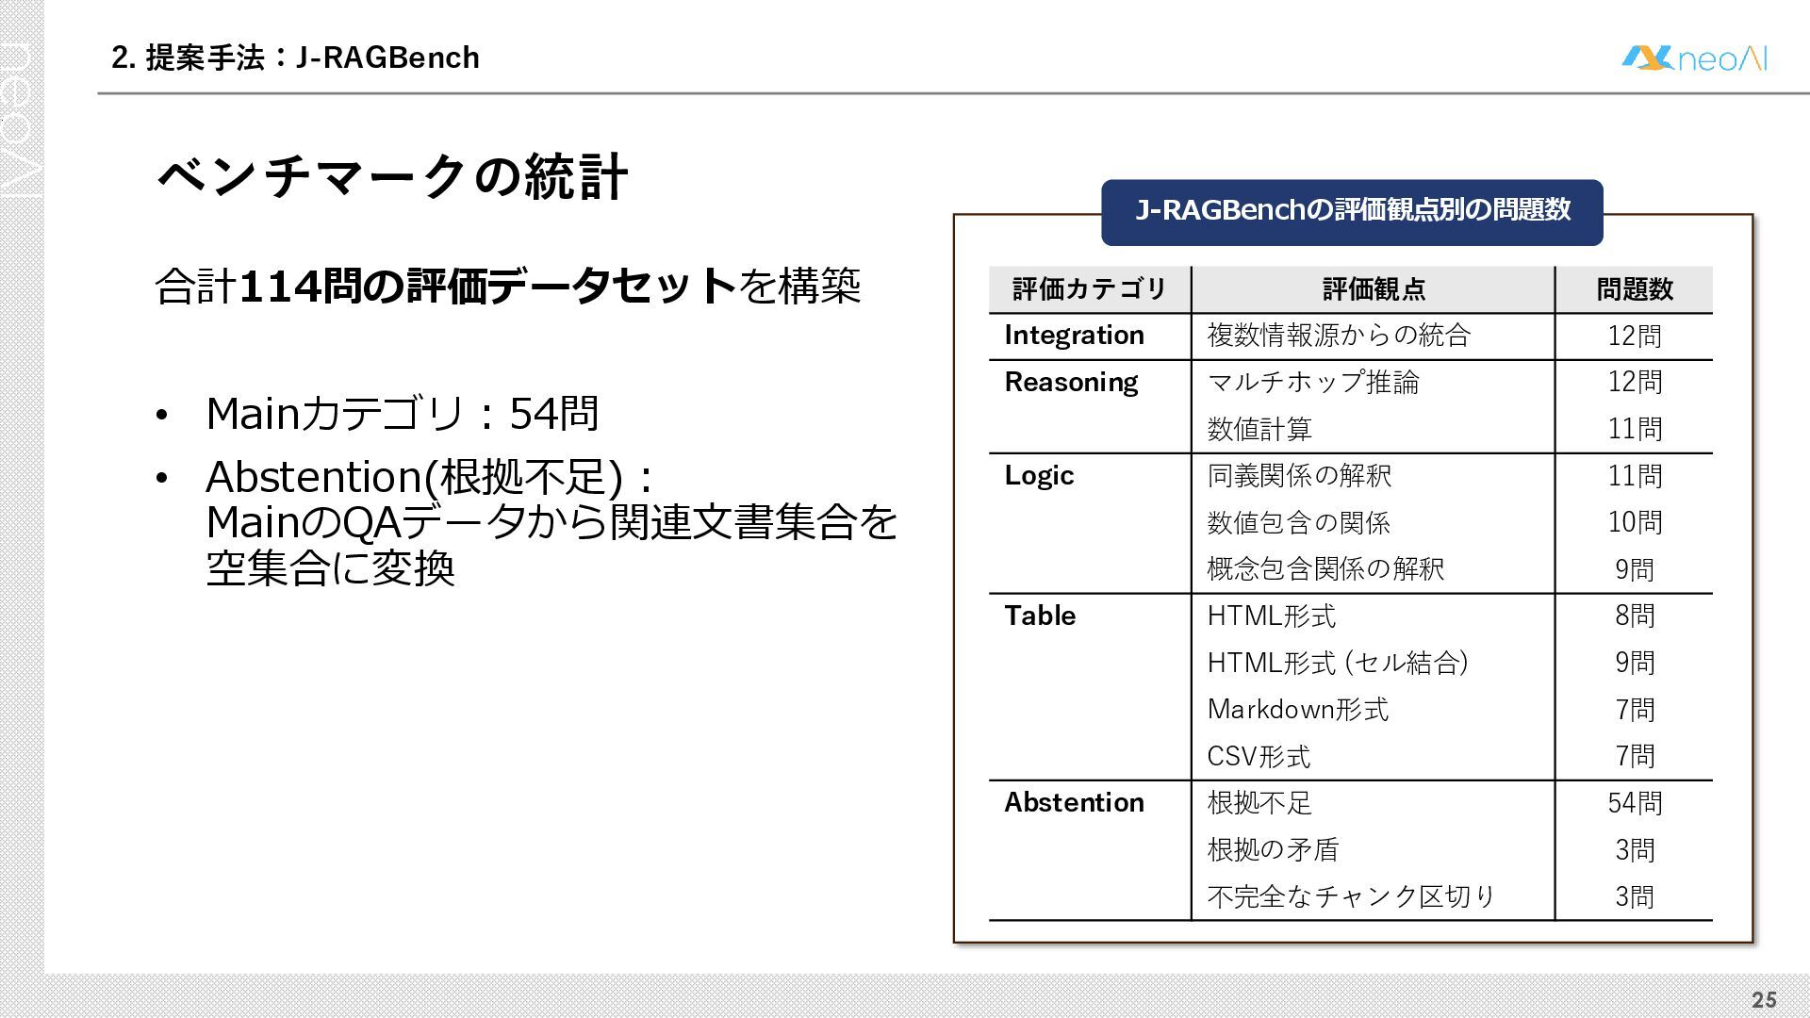Click the Mainカテゴリ：54問 bullet
Image resolution: width=1810 pixels, height=1018 pixels.
pyautogui.click(x=402, y=414)
